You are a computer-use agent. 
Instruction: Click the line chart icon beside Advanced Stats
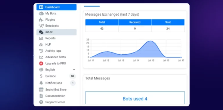click(x=41, y=57)
